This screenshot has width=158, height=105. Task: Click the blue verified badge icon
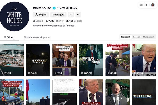tap(54, 8)
